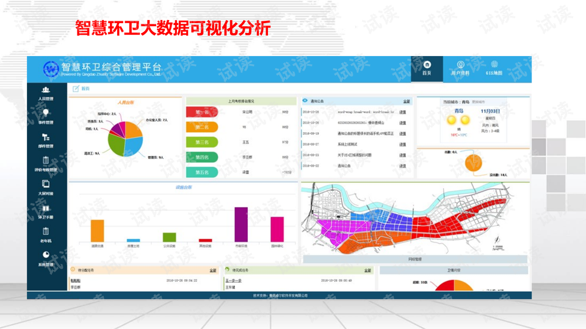The width and height of the screenshot is (586, 329).
Task: Open 环卫手册 book icon
Action: (46, 208)
